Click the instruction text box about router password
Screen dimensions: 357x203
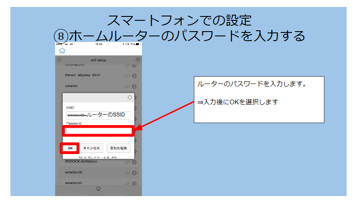click(259, 99)
